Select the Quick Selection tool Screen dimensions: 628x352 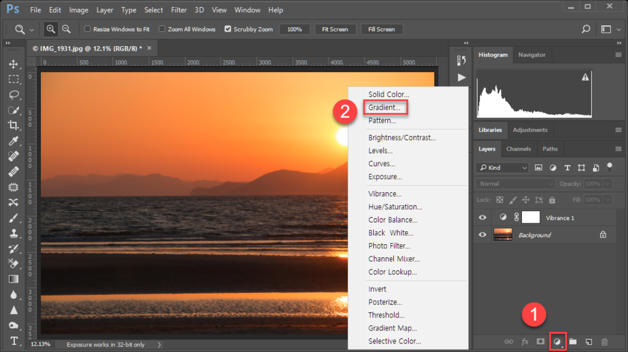pyautogui.click(x=13, y=110)
